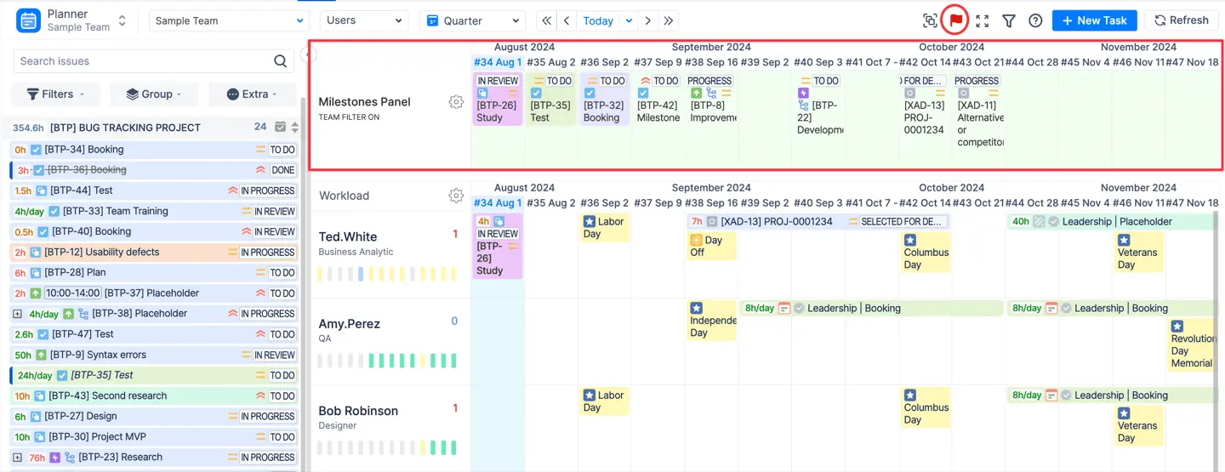Jump forward with the double right arrow
Image resolution: width=1225 pixels, height=472 pixels.
pos(669,20)
